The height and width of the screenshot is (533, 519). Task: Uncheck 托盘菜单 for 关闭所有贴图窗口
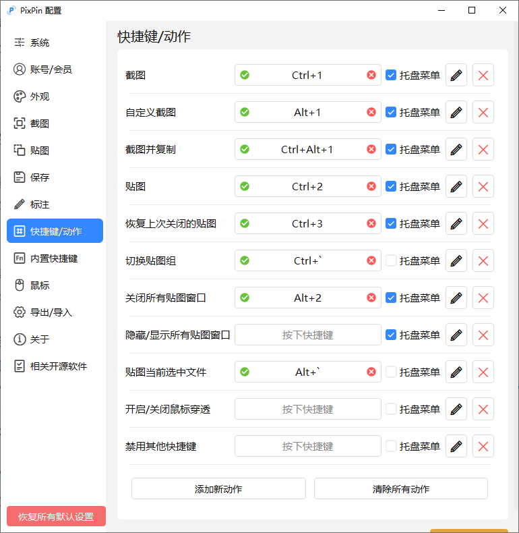pyautogui.click(x=391, y=298)
